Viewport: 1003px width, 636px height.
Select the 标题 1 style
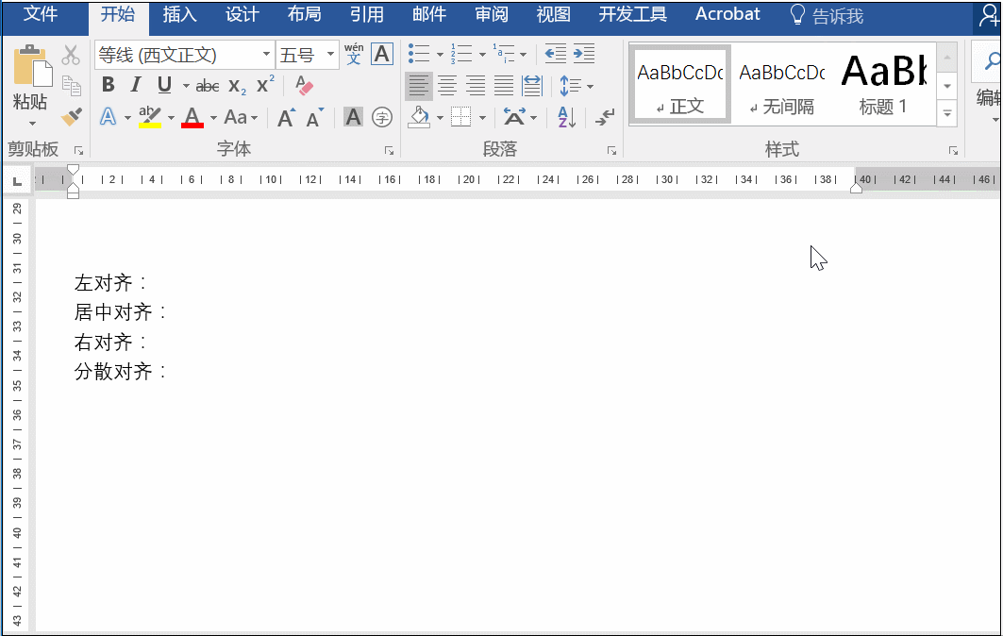click(x=883, y=85)
